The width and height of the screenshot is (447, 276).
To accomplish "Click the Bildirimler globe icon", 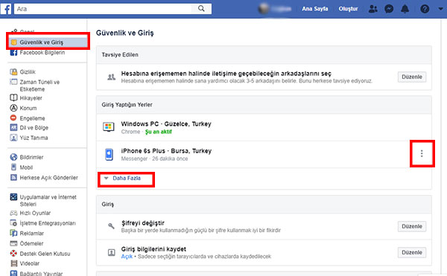I will point(13,157).
